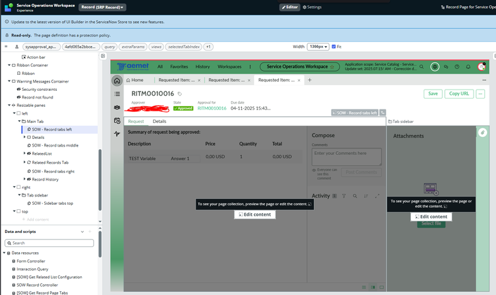Screen dimensions: 496x295
Task: Open the Workspaces menu
Action: tap(229, 67)
